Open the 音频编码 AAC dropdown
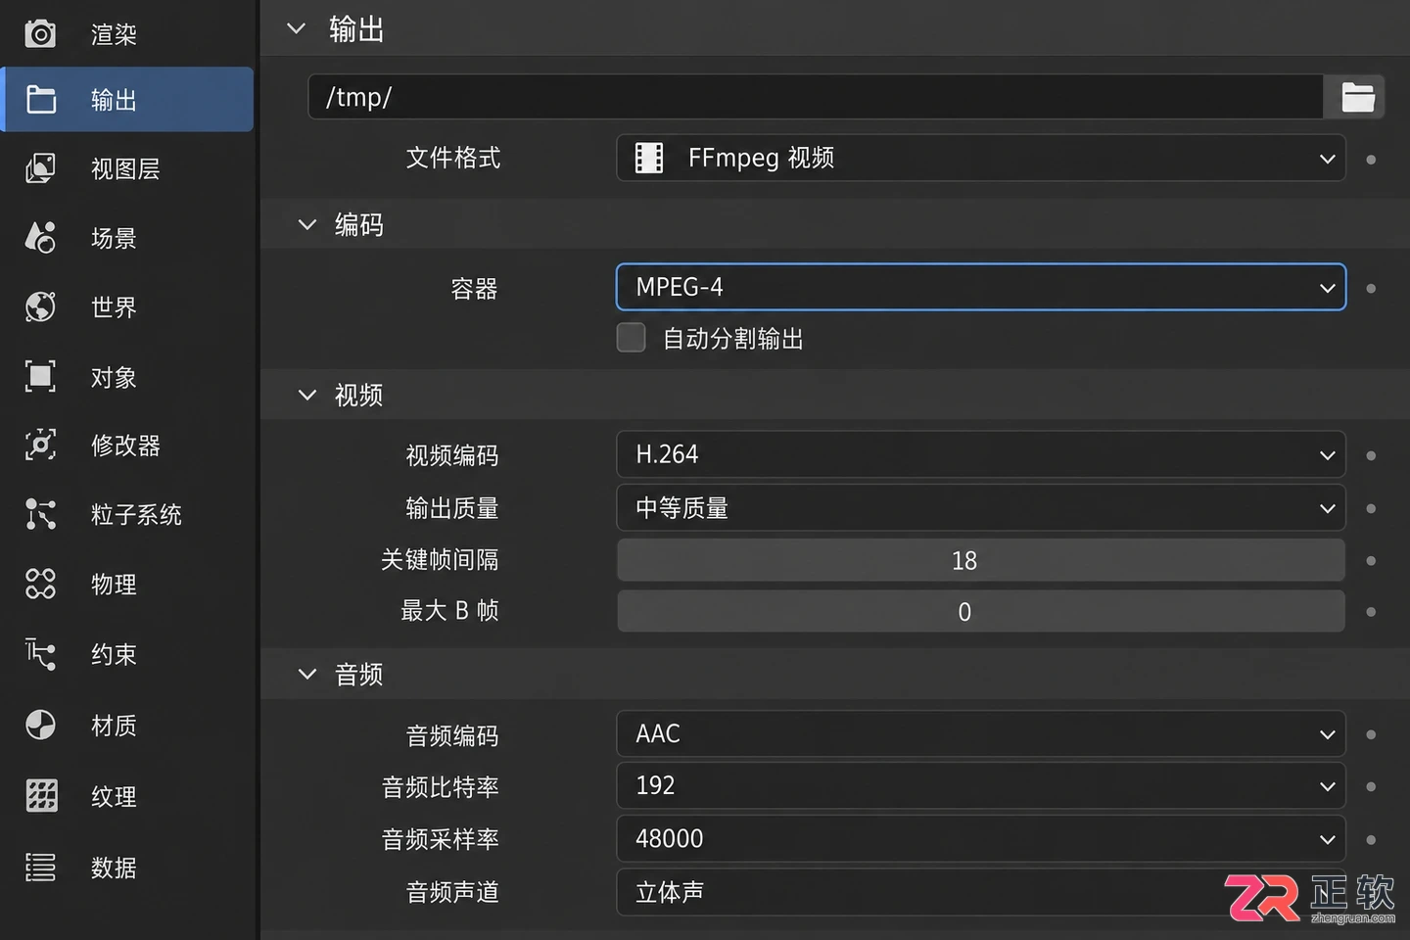1410x940 pixels. coord(981,733)
